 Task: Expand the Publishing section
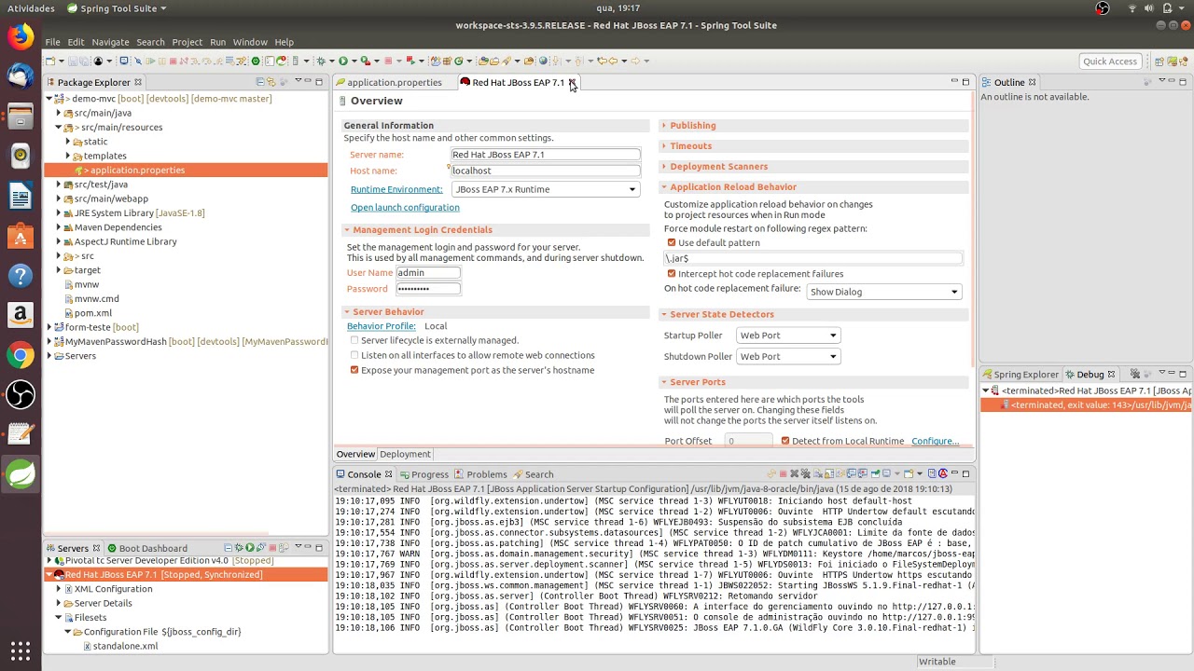(692, 126)
